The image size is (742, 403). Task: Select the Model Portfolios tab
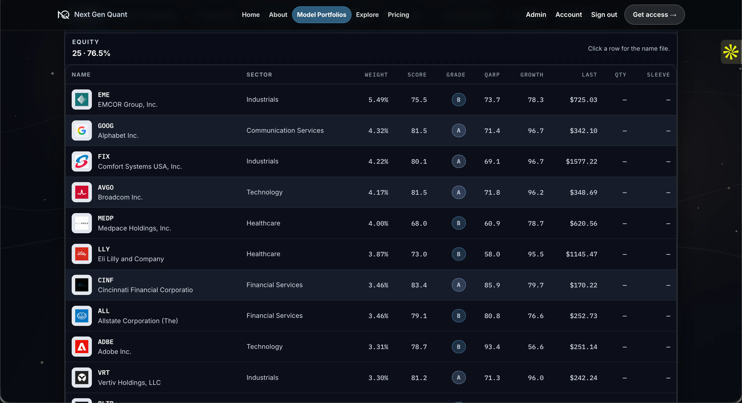[x=322, y=15]
